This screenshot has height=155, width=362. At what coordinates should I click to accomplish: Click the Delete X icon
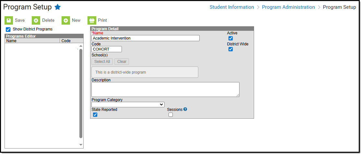click(x=36, y=20)
